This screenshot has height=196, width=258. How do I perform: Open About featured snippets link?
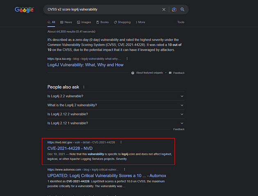(x=149, y=73)
